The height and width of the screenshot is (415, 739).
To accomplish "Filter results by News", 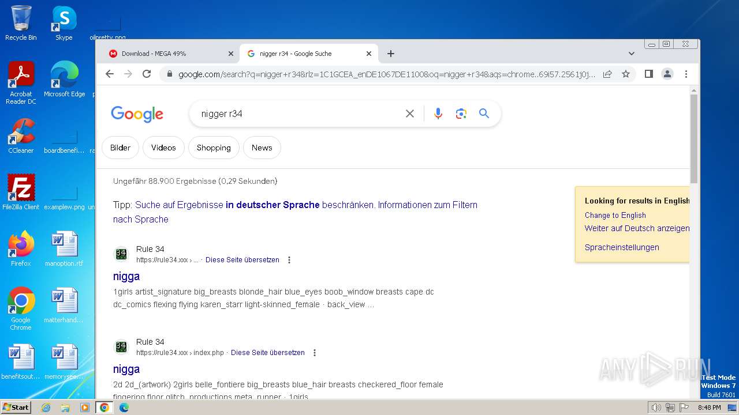I will coord(262,148).
